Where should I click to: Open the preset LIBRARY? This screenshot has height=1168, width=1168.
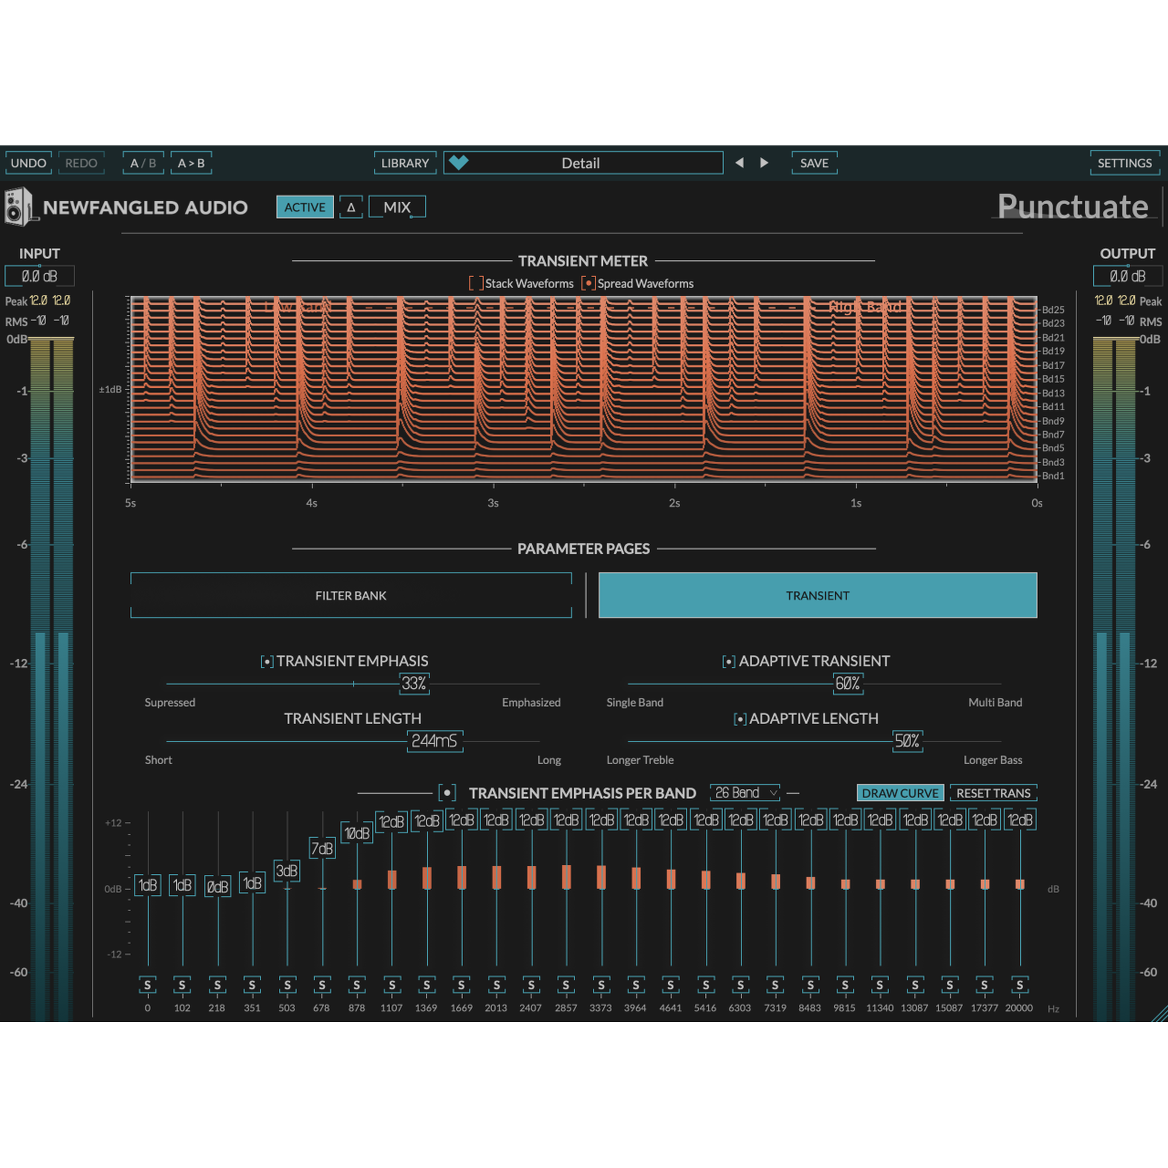(404, 163)
